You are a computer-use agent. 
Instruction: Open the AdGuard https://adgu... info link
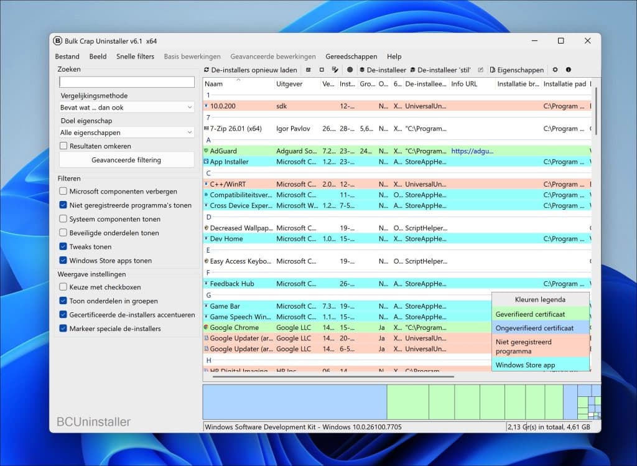[x=472, y=151]
